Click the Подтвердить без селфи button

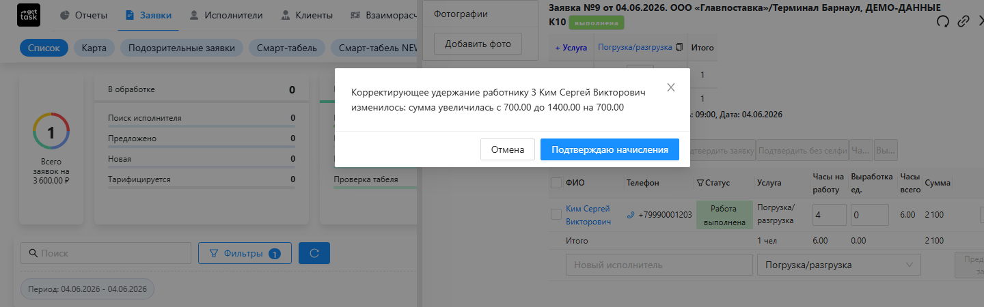[x=802, y=149]
